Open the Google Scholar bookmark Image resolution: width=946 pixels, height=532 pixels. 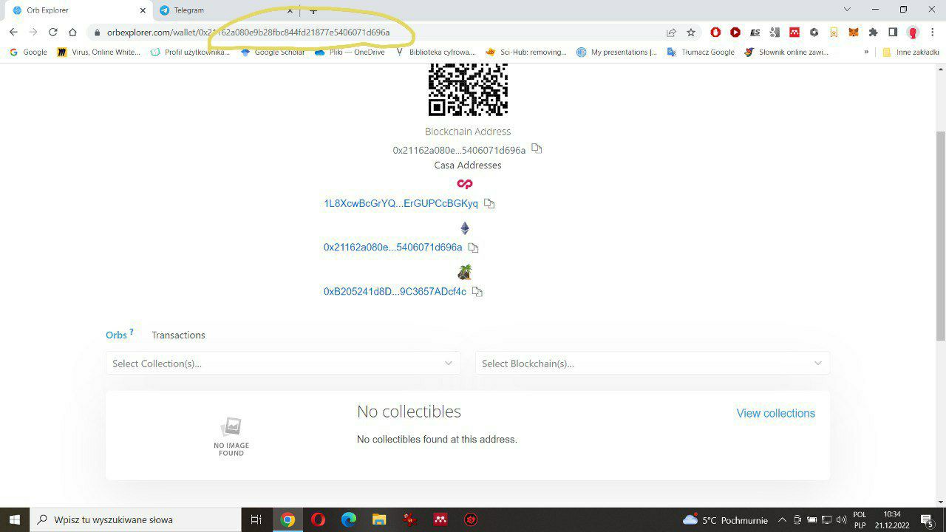[x=273, y=52]
